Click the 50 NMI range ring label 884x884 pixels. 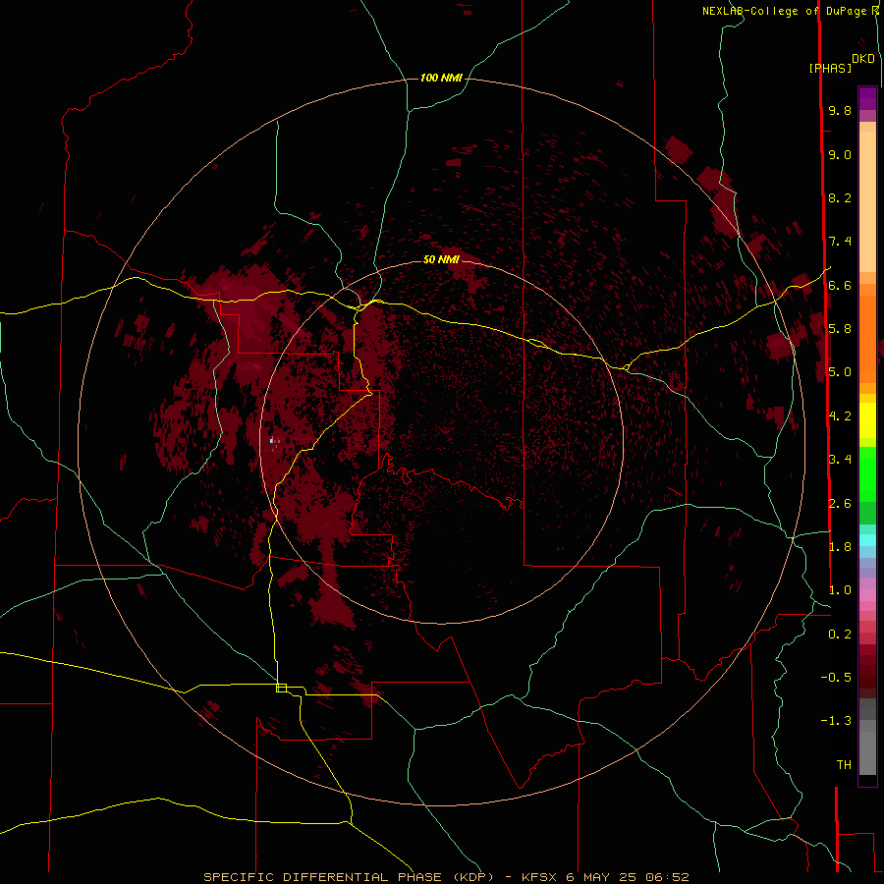441,260
